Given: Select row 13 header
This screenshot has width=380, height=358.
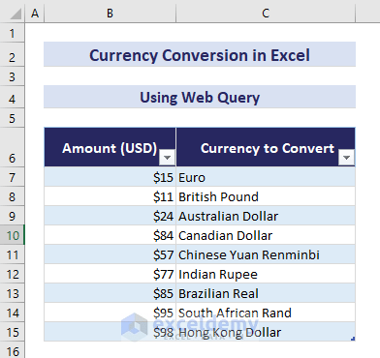Looking at the screenshot, I should pyautogui.click(x=13, y=293).
